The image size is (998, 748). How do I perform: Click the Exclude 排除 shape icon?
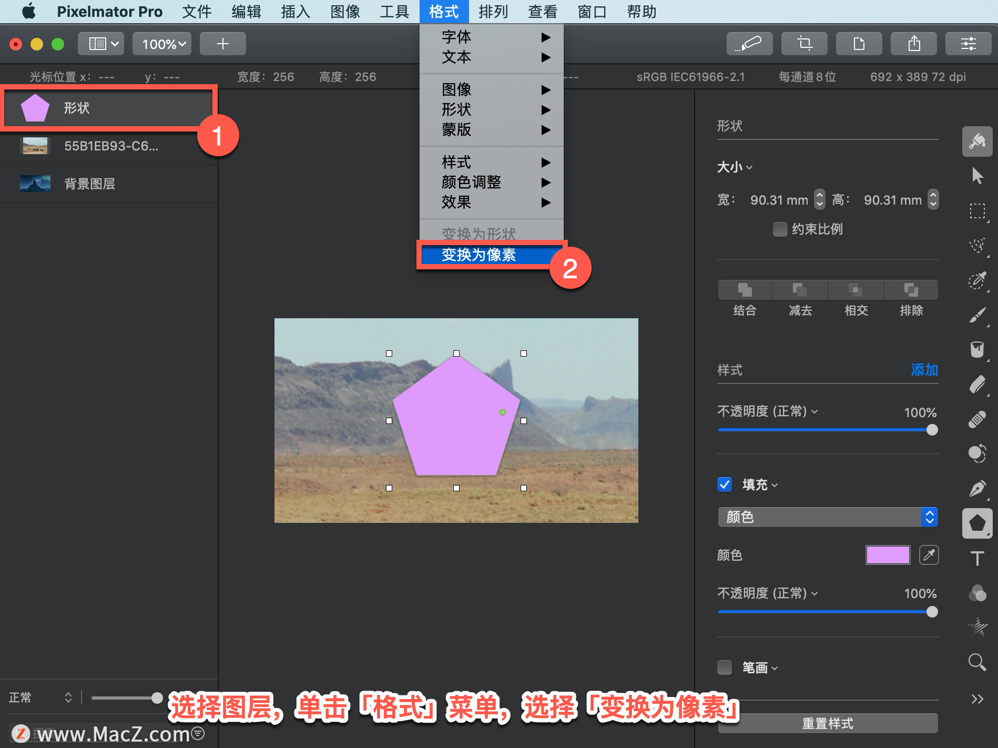911,290
